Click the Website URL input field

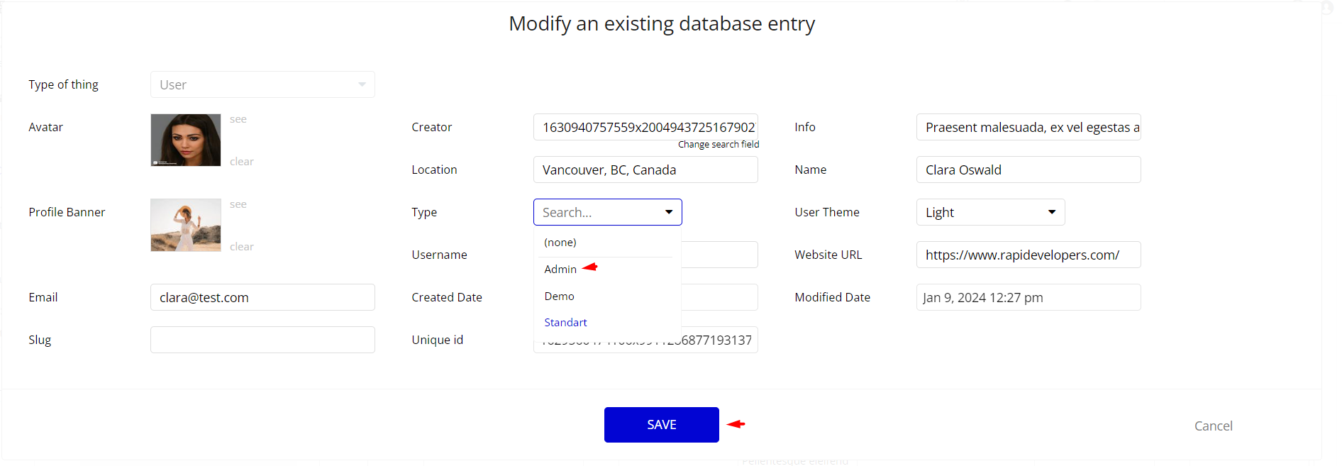pos(1028,255)
